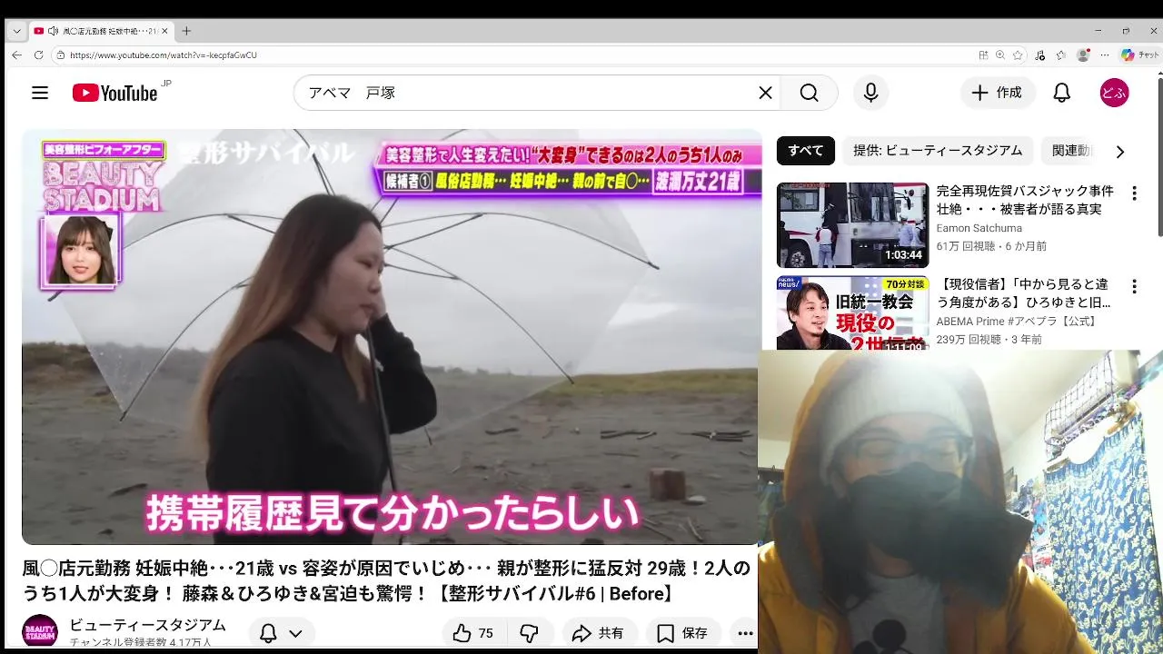Open the favorites list icon
This screenshot has height=654, width=1163.
[1060, 55]
